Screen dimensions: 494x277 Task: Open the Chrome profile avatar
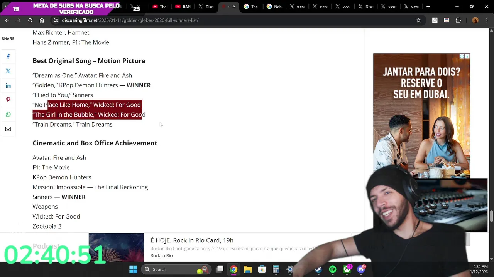click(475, 20)
